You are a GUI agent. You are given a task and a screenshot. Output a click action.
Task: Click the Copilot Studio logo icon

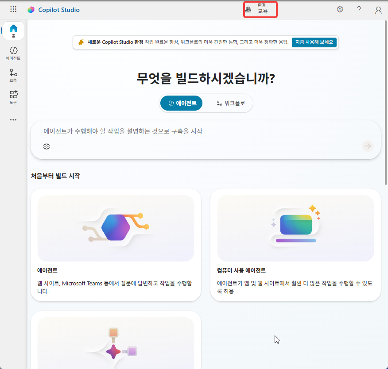[31, 10]
